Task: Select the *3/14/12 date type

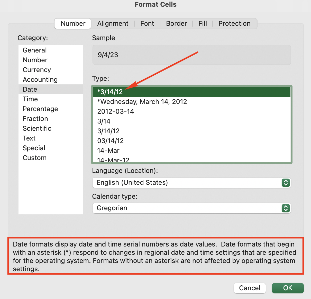Action: click(x=192, y=92)
